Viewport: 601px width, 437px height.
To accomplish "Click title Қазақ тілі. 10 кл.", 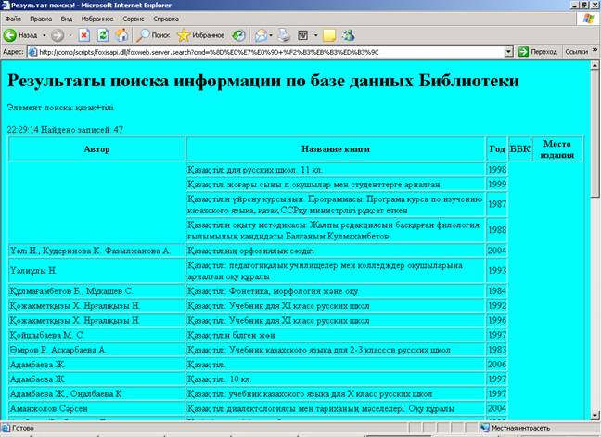I will (219, 379).
